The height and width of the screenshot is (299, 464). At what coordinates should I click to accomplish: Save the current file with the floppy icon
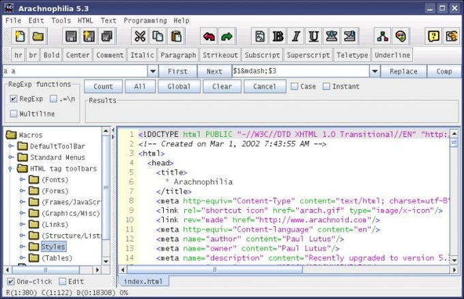(71, 36)
